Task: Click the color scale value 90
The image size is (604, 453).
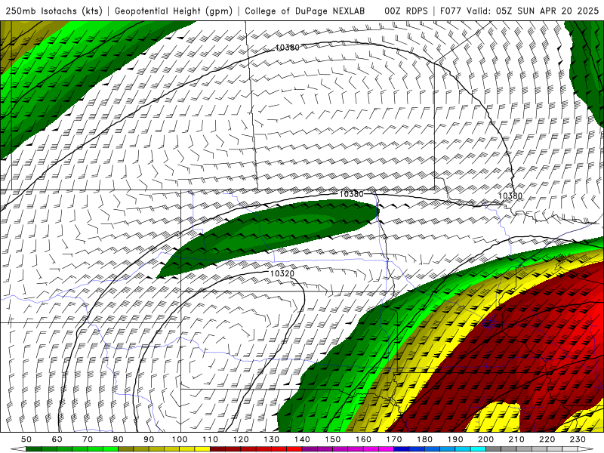Action: pos(149,439)
